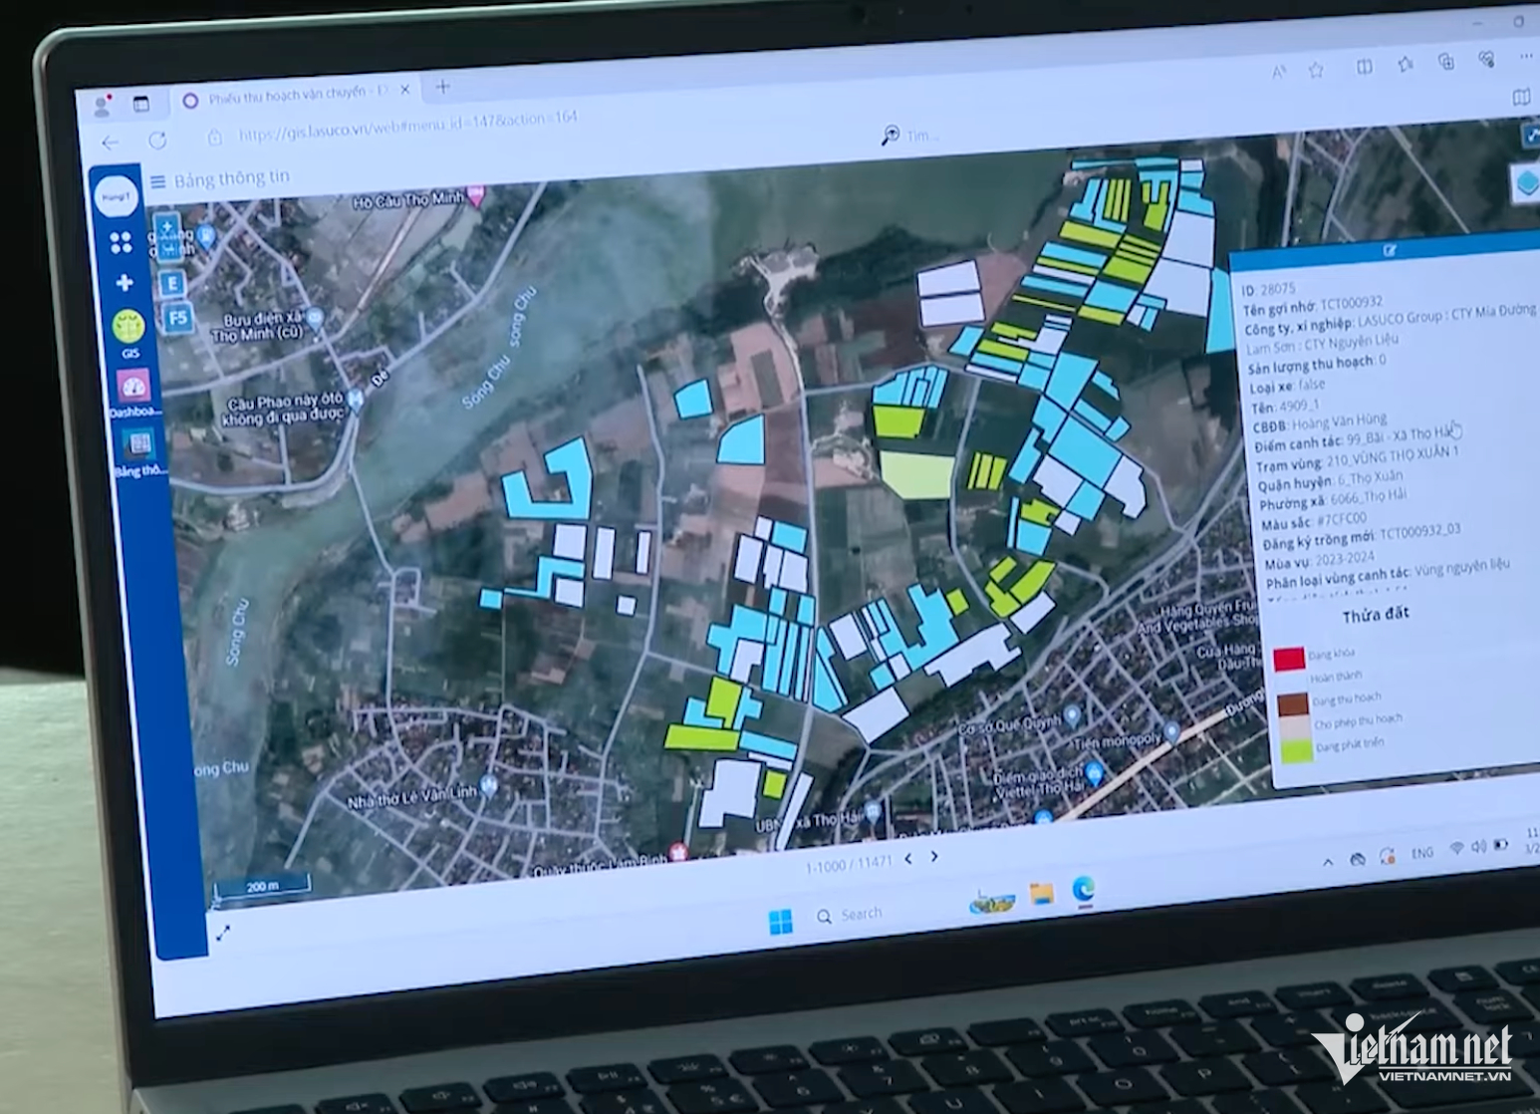The image size is (1540, 1114).
Task: Open Windows Start menu on taskbar
Action: [x=781, y=922]
